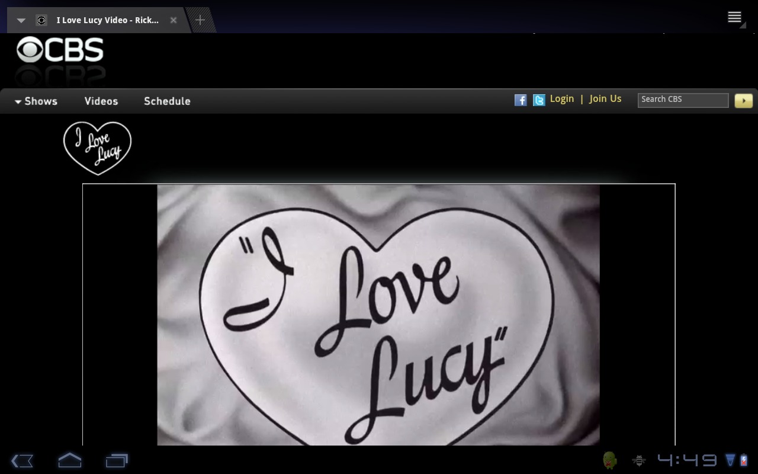
Task: Open the recent apps button
Action: tap(117, 460)
